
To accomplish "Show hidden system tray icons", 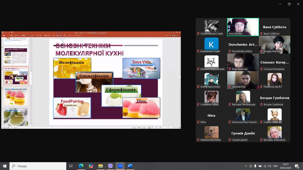I will [x=245, y=166].
